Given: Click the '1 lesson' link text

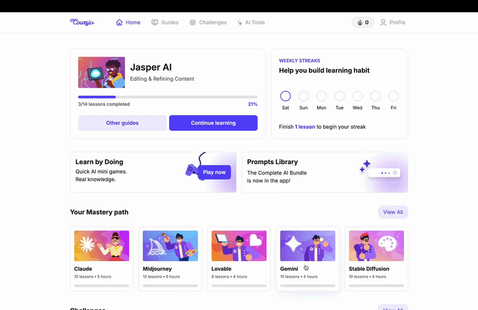Looking at the screenshot, I should pyautogui.click(x=305, y=127).
